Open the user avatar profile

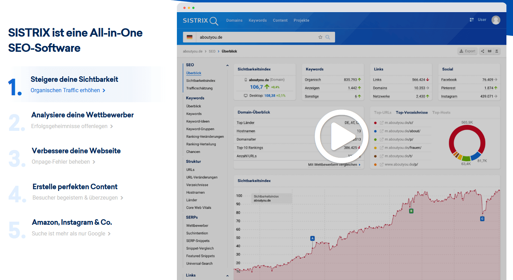click(496, 20)
